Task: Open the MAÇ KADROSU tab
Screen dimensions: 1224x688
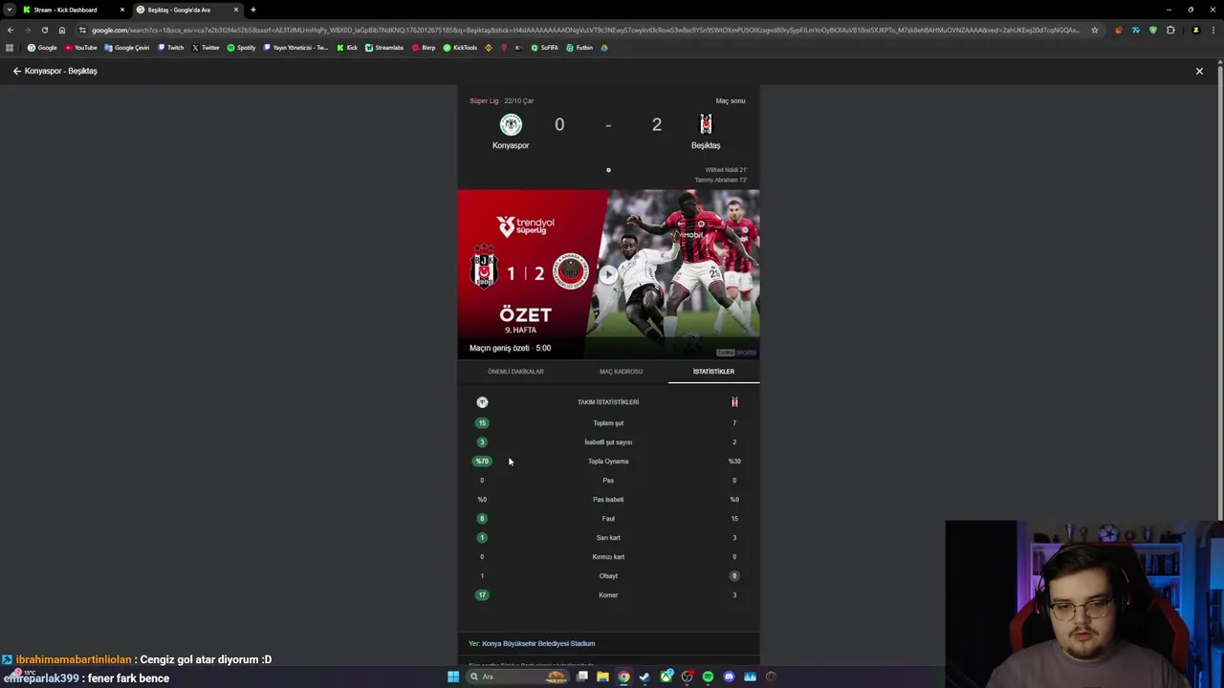Action: (621, 372)
